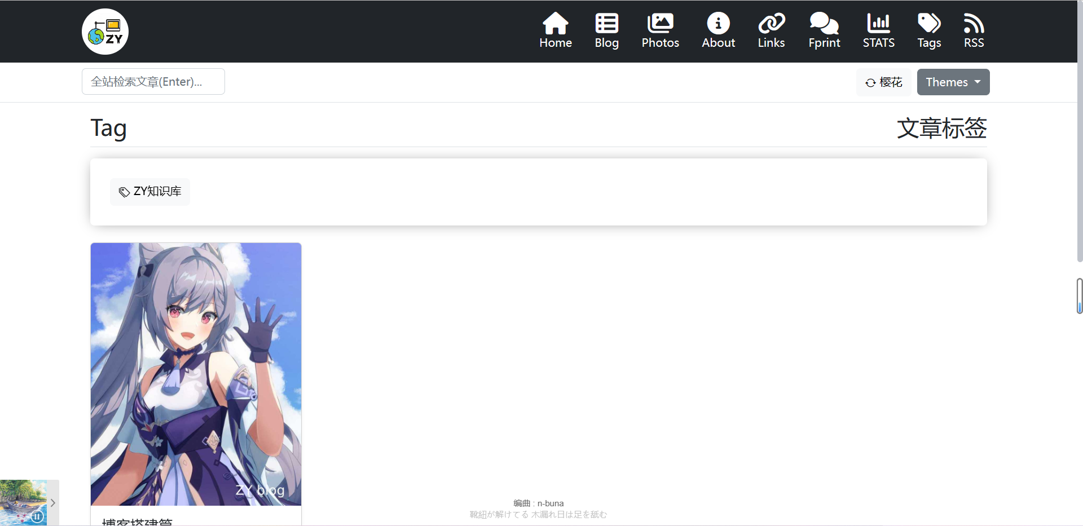Expand the music player side arrow
This screenshot has width=1083, height=526.
click(x=53, y=503)
